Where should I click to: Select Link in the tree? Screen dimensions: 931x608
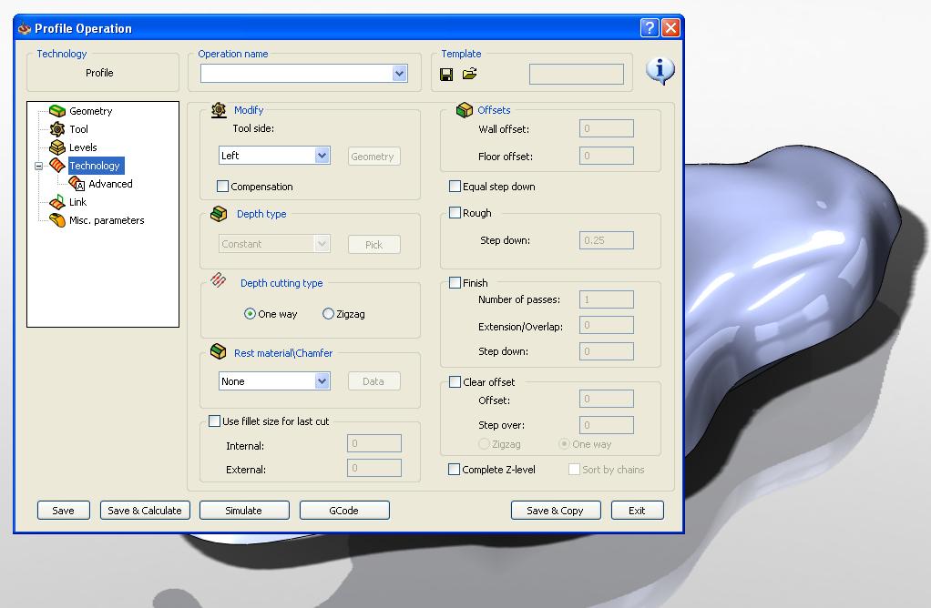[77, 202]
